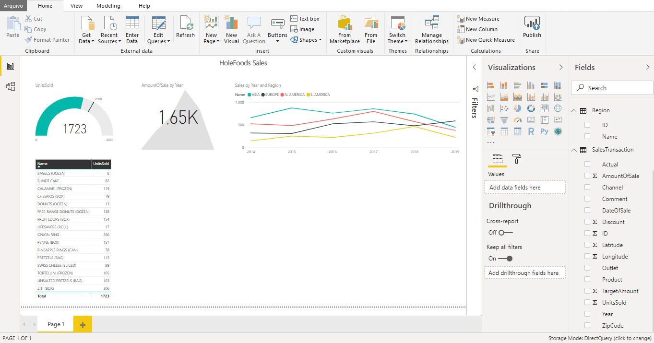Screen dimensions: 654x343
Task: Switch to Model view in left sidebar
Action: (x=10, y=86)
